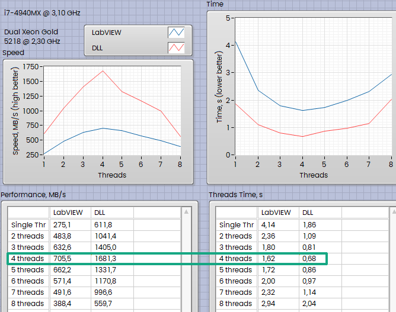Click the 5 maximum value on Time axis

coord(228,18)
